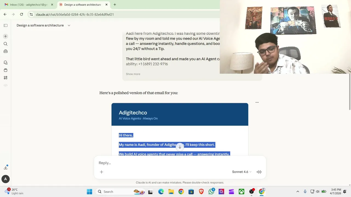The width and height of the screenshot is (351, 197).
Task: Click the site information icon in the address bar
Action: [31, 15]
